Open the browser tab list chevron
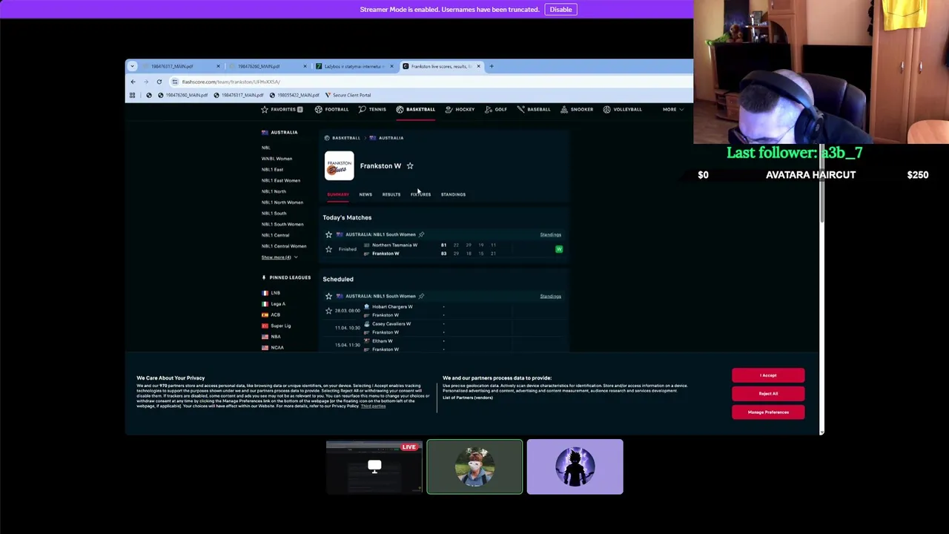Screen dimensions: 949x534 click(133, 66)
